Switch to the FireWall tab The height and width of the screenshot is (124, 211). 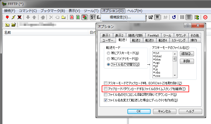pyautogui.click(x=153, y=36)
